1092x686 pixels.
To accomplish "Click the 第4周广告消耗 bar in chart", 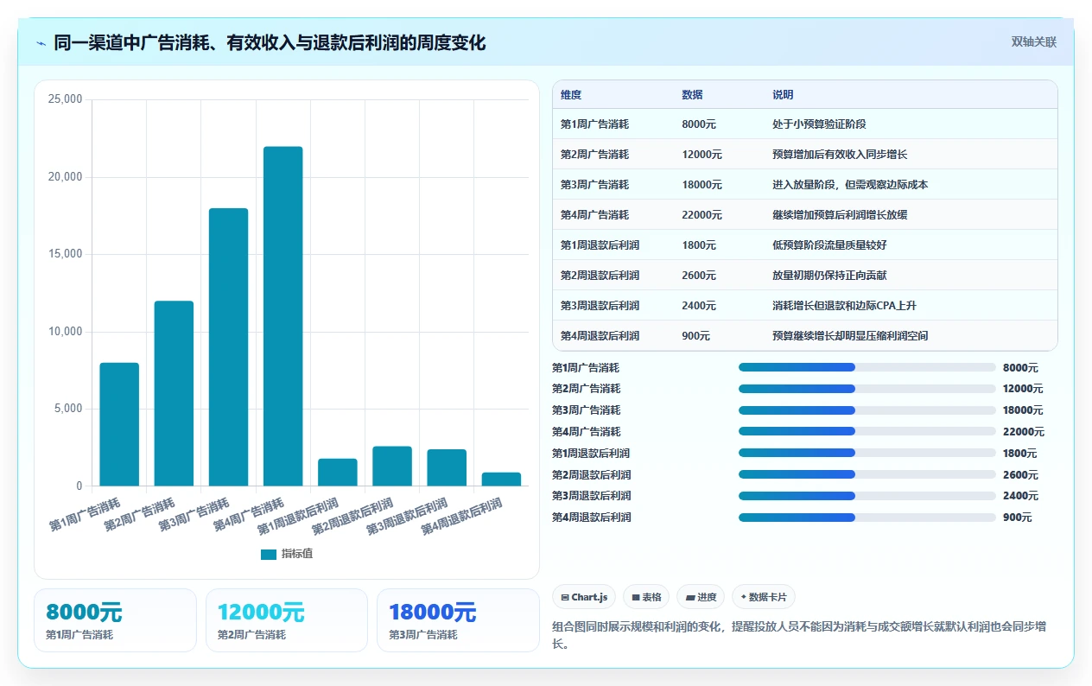I will (x=283, y=316).
